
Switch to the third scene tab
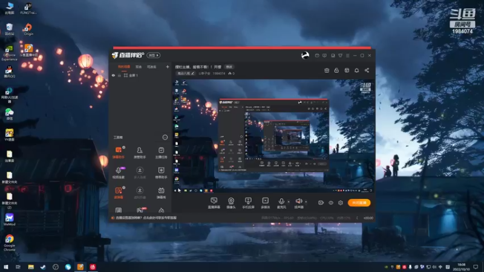click(152, 66)
